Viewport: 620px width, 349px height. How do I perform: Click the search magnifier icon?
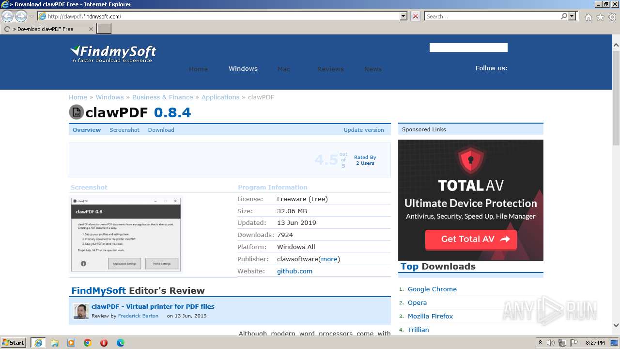click(564, 16)
